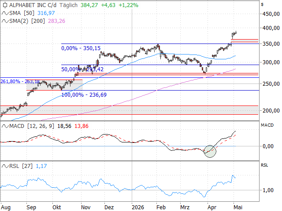Click the RSL axis title at right
This screenshot has width=282, height=211.
(x=264, y=165)
